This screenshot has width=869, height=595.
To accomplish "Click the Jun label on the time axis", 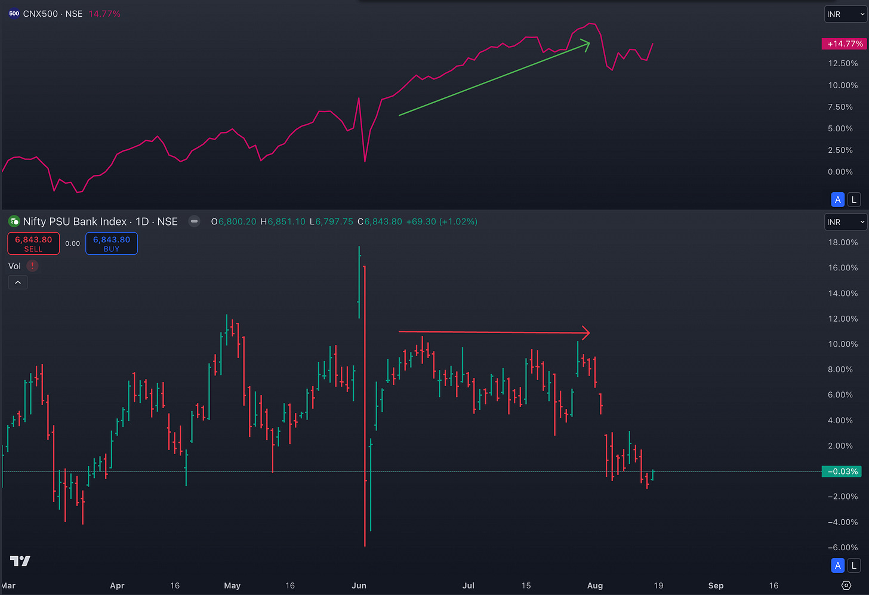I will 359,585.
